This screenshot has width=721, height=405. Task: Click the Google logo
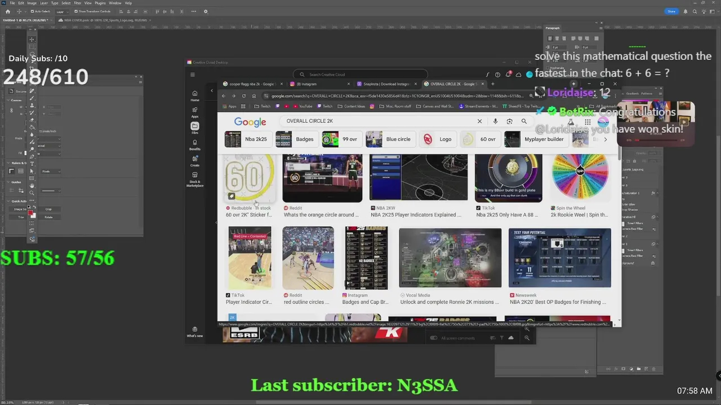click(x=250, y=121)
